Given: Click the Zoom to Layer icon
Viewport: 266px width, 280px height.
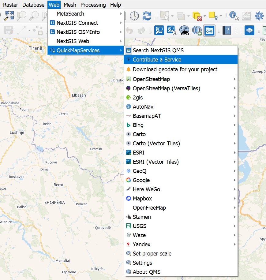Looking at the screenshot, I should click(34, 16).
